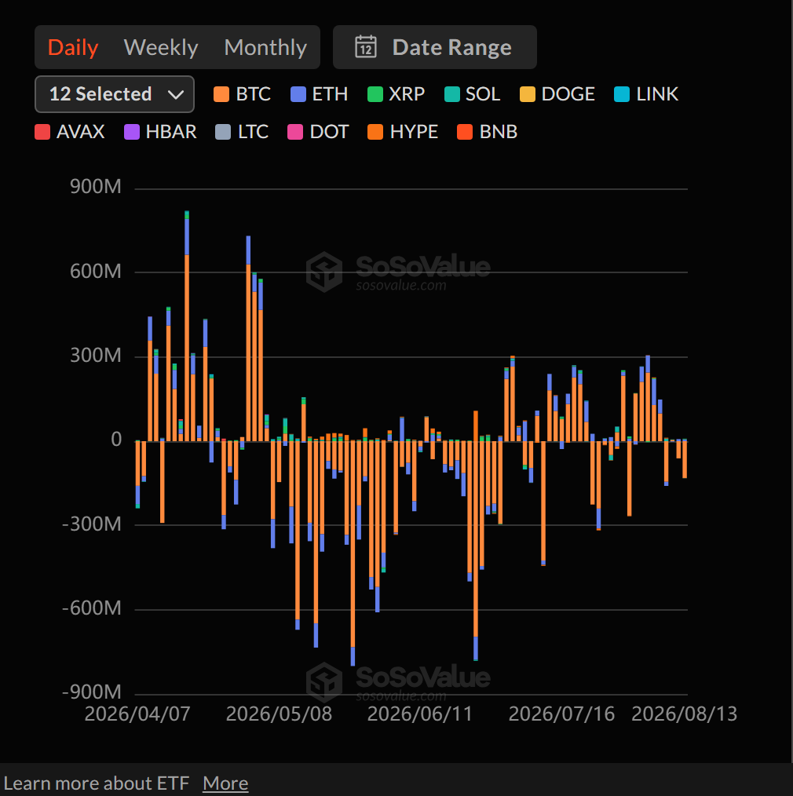Toggle the XRP legend series
This screenshot has height=796, width=793.
coord(396,94)
